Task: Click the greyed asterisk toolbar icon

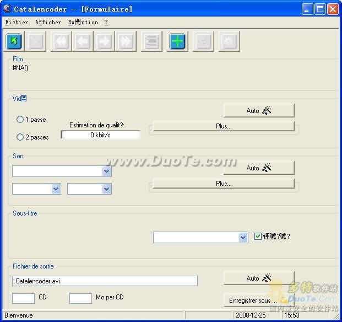Action: pos(229,41)
